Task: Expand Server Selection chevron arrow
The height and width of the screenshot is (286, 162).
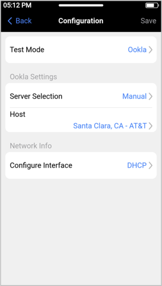Action: point(150,96)
